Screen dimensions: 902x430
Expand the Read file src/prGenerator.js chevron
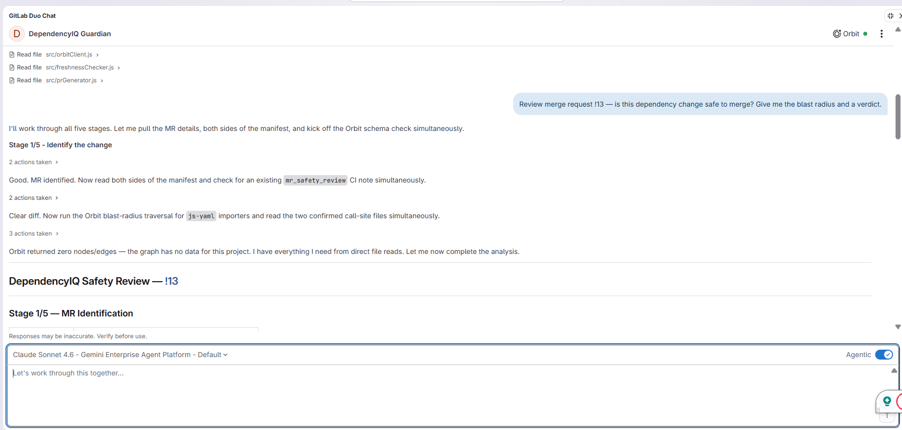tap(102, 81)
